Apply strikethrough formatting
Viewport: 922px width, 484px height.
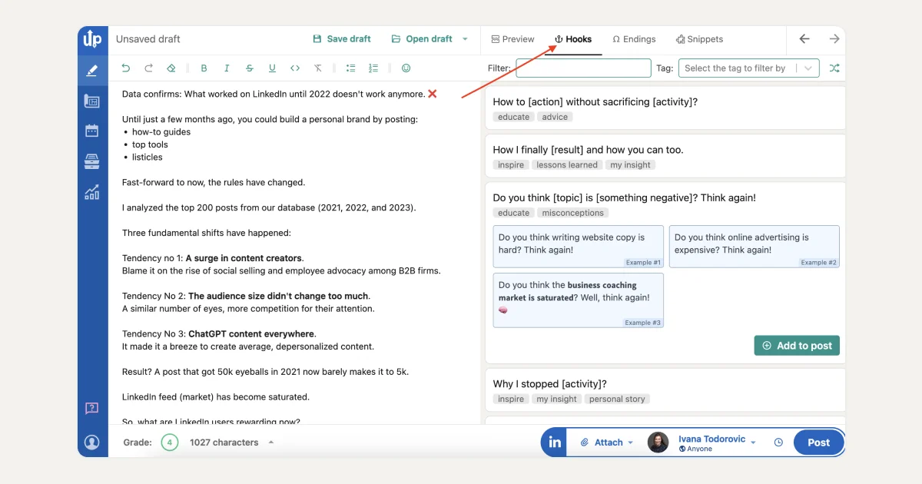coord(250,68)
